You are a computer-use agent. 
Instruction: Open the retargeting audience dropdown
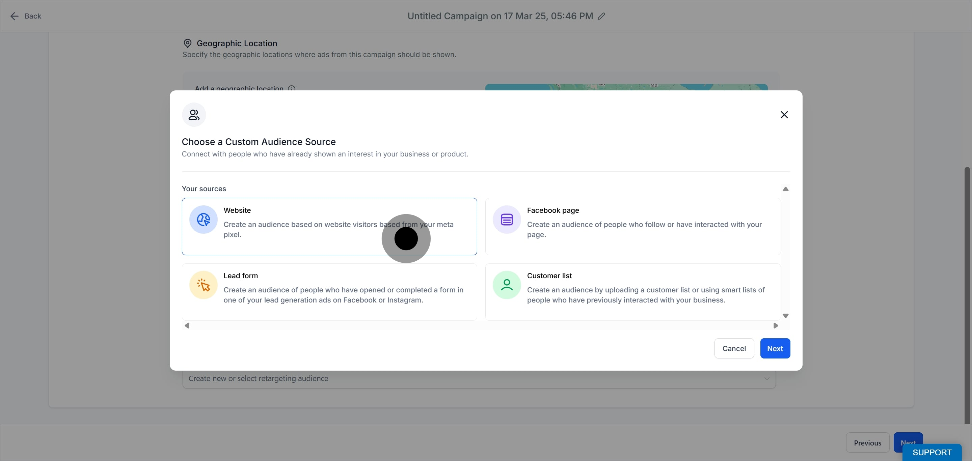click(x=479, y=378)
